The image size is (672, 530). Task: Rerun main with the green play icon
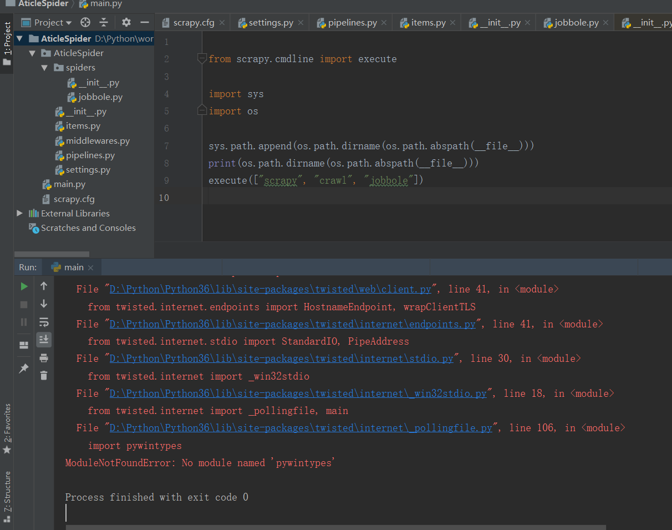click(24, 286)
